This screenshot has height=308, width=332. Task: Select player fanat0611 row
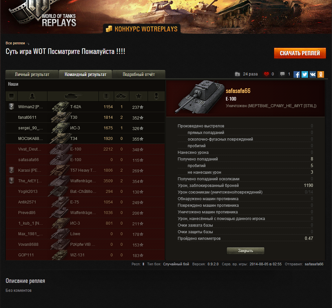pyautogui.click(x=85, y=117)
